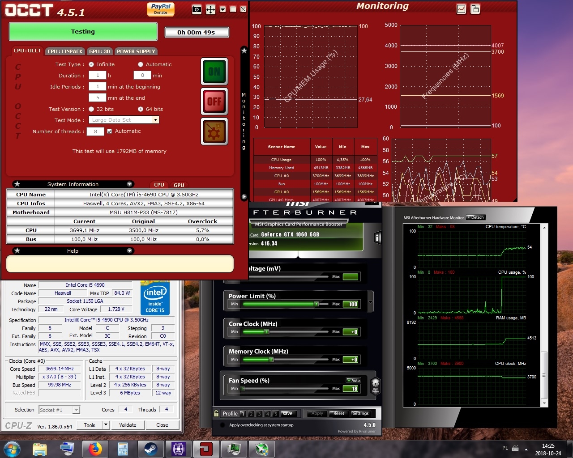Choose the 64 bits test version
The height and width of the screenshot is (458, 573).
pos(141,109)
